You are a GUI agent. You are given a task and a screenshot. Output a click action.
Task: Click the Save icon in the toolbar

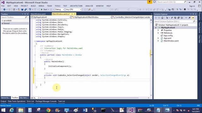tap(22, 9)
